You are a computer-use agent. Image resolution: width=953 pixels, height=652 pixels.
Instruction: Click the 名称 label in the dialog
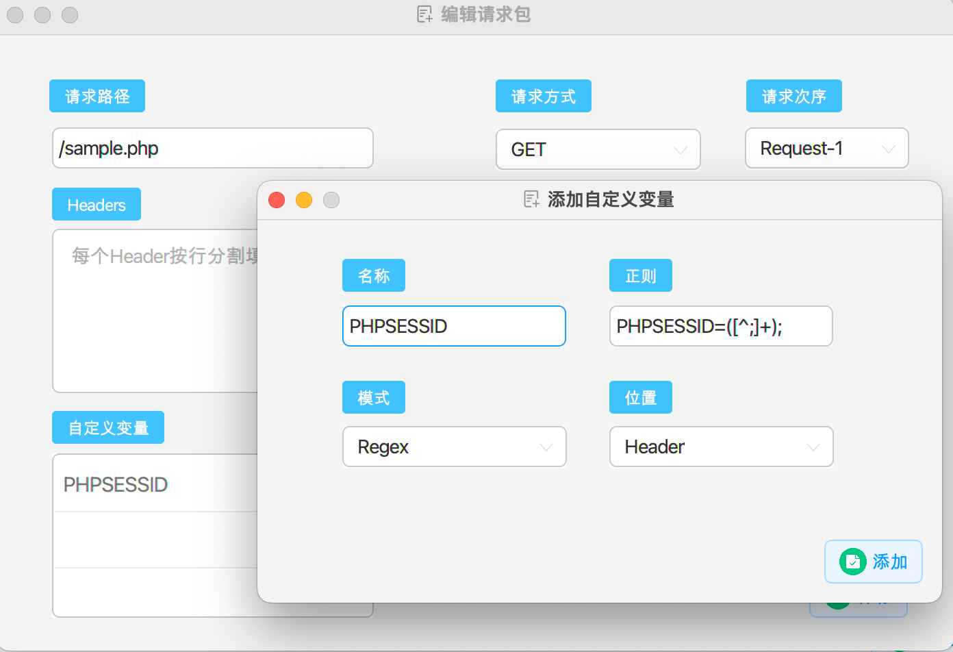374,275
